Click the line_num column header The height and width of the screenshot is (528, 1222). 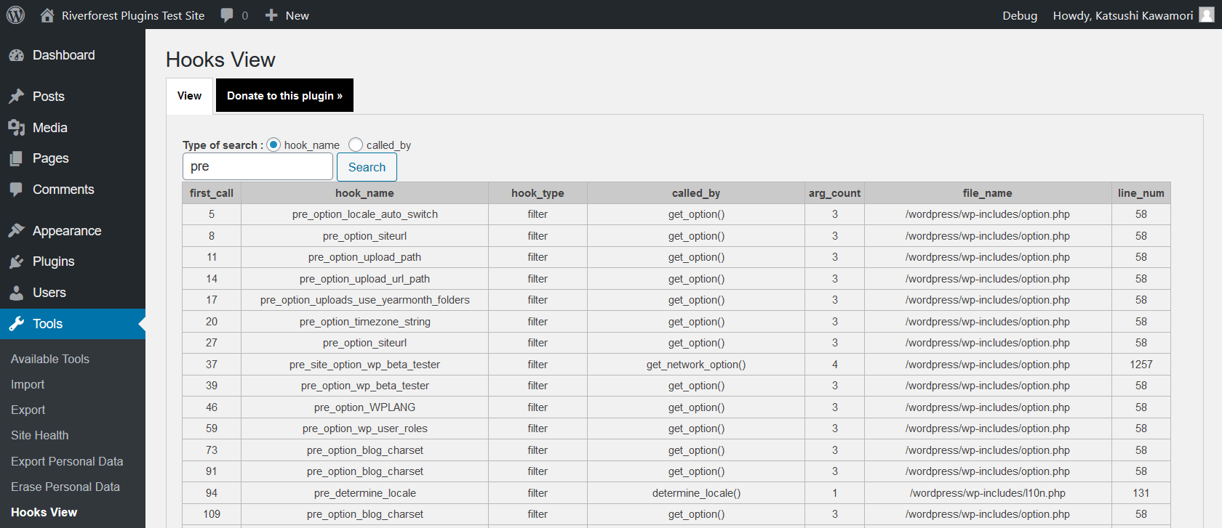(1141, 193)
